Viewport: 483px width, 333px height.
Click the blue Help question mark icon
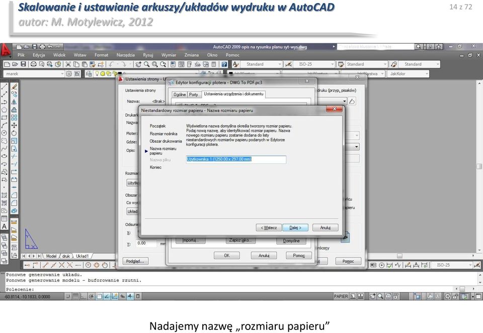pyautogui.click(x=224, y=64)
